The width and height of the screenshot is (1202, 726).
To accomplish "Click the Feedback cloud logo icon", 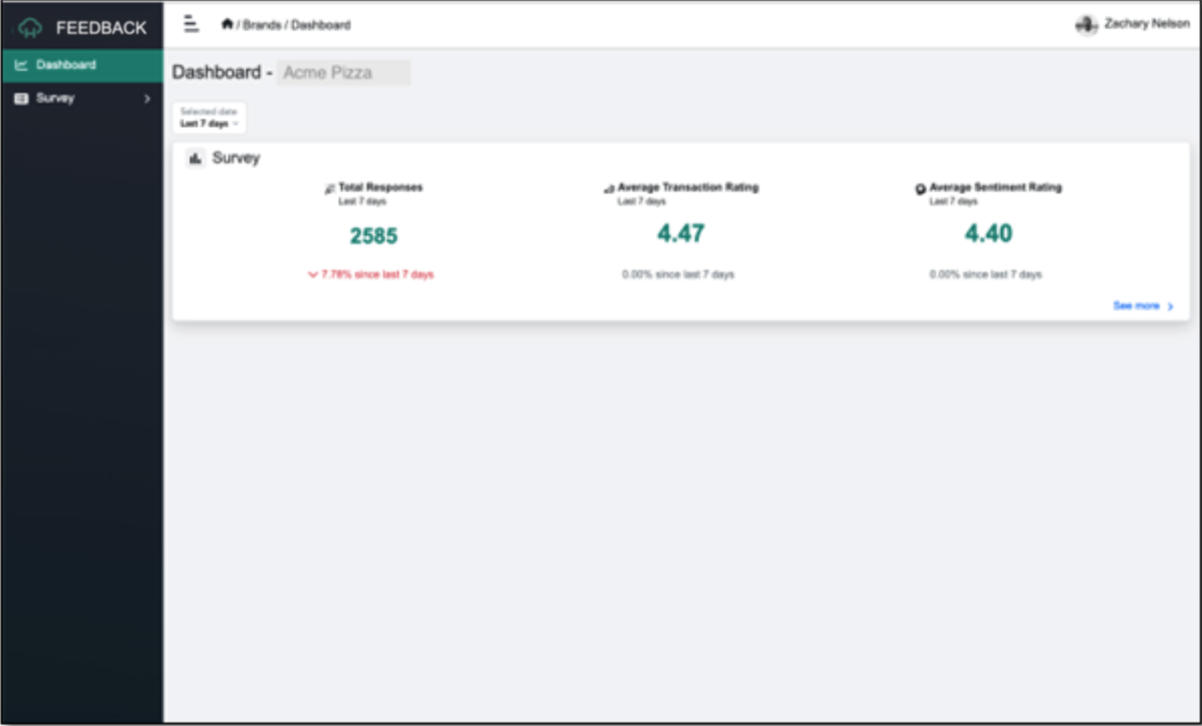I will point(29,28).
